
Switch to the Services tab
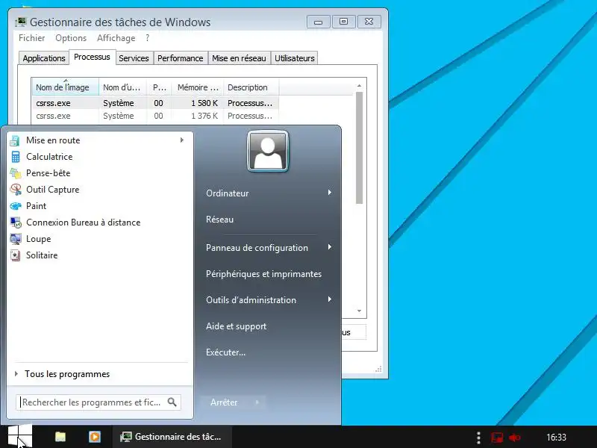point(134,58)
